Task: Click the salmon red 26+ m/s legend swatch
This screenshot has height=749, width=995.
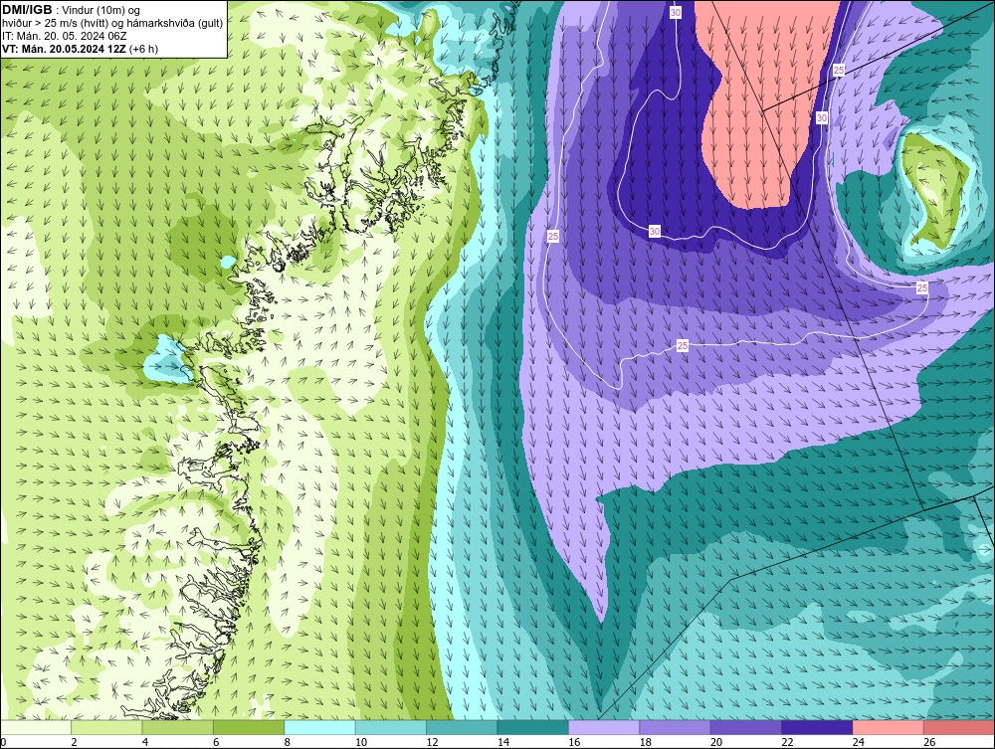Action: point(959,727)
